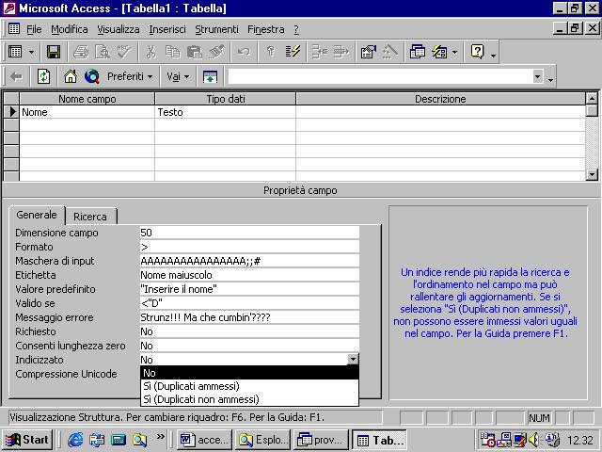Click the Delete Rows icon
Screen dimensions: 602x452
tap(341, 52)
